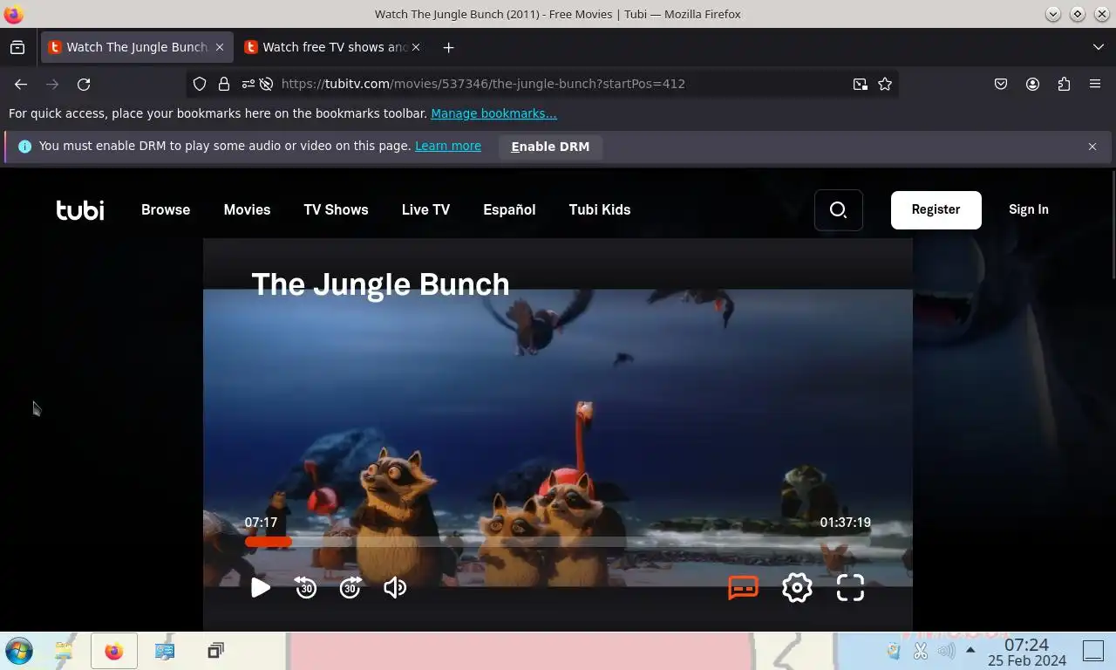Click the scissors clipboard tray icon
The image size is (1116, 670).
(x=921, y=651)
